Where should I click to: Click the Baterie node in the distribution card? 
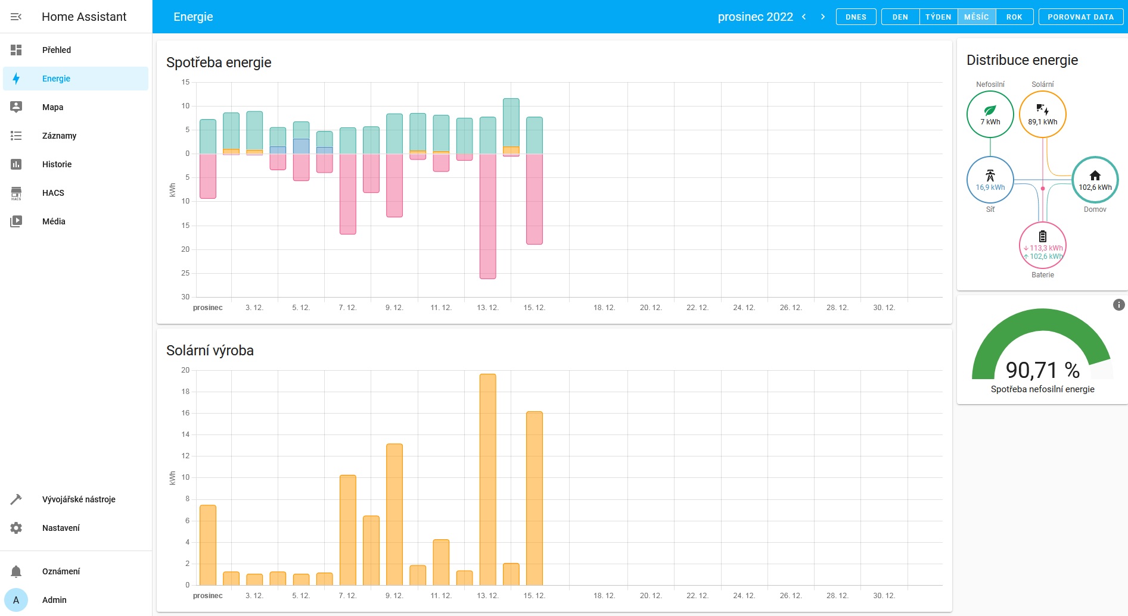pos(1042,245)
